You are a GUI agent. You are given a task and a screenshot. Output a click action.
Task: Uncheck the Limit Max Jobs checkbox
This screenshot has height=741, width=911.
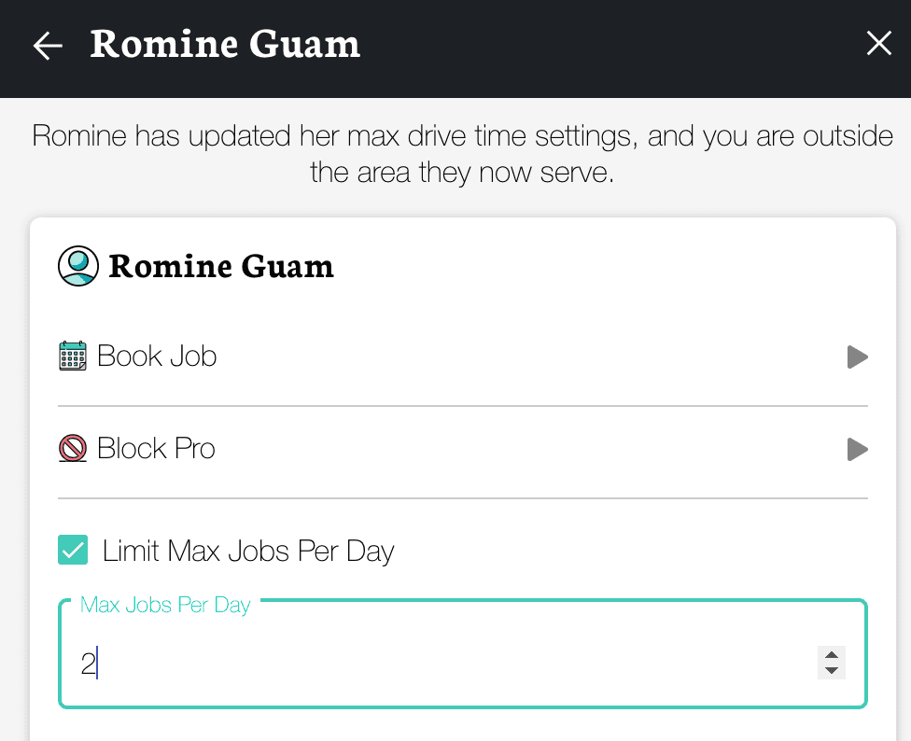74,551
